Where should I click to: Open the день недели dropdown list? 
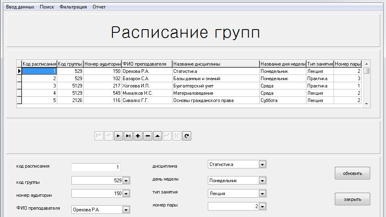tap(262, 181)
